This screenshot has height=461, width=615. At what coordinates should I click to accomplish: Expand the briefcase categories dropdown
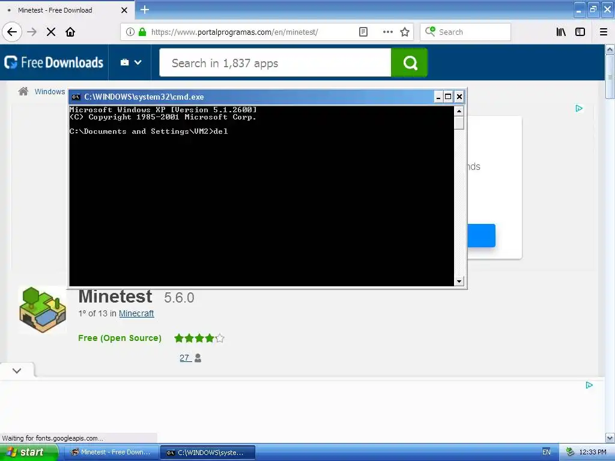[x=130, y=62]
